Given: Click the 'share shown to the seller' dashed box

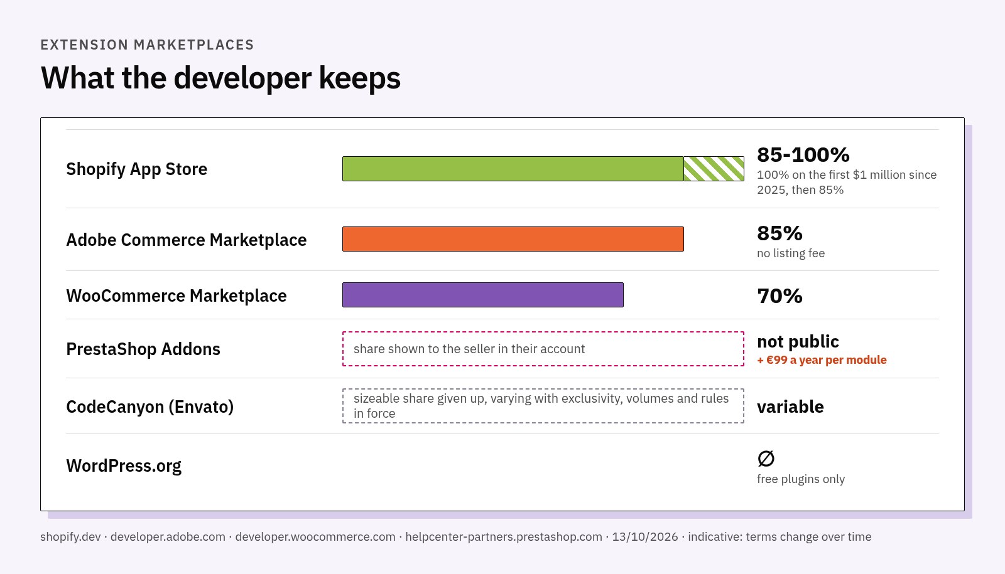Looking at the screenshot, I should click(543, 349).
